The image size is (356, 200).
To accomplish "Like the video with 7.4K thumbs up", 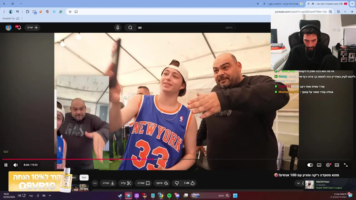I will [189, 183].
